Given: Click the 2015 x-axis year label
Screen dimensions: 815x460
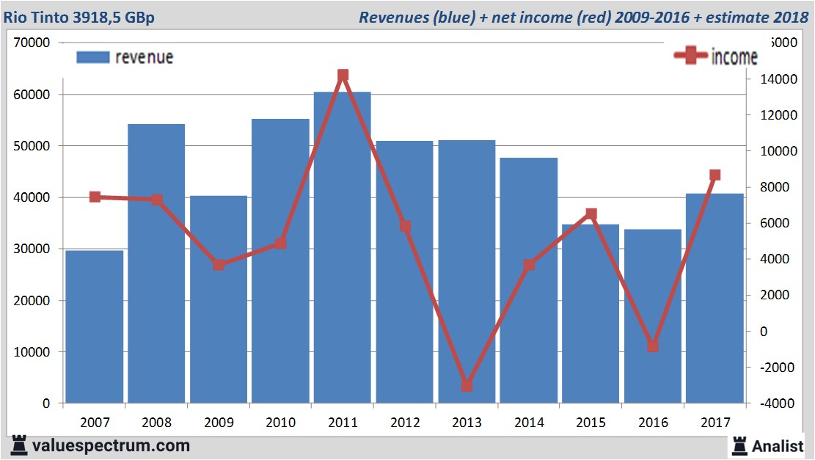Looking at the screenshot, I should pyautogui.click(x=591, y=422).
